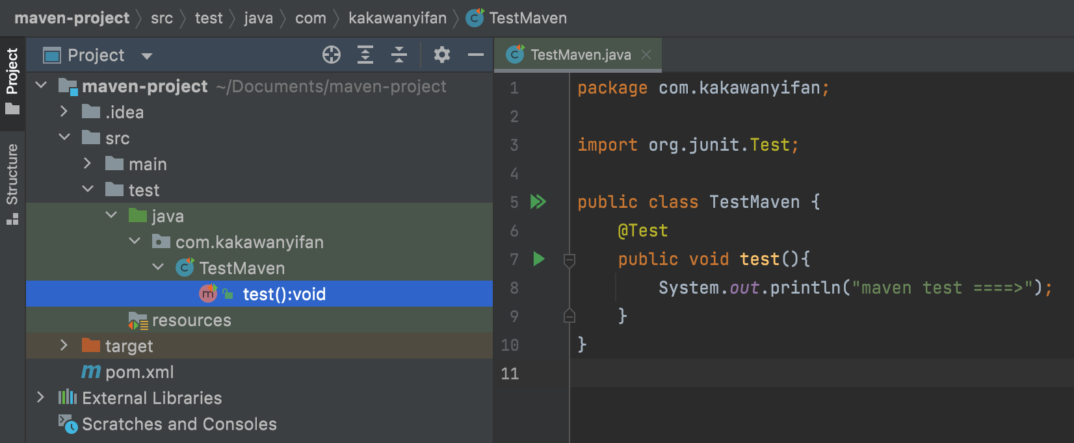This screenshot has width=1074, height=443.
Task: Hide the Project panel with minus icon
Action: 476,55
